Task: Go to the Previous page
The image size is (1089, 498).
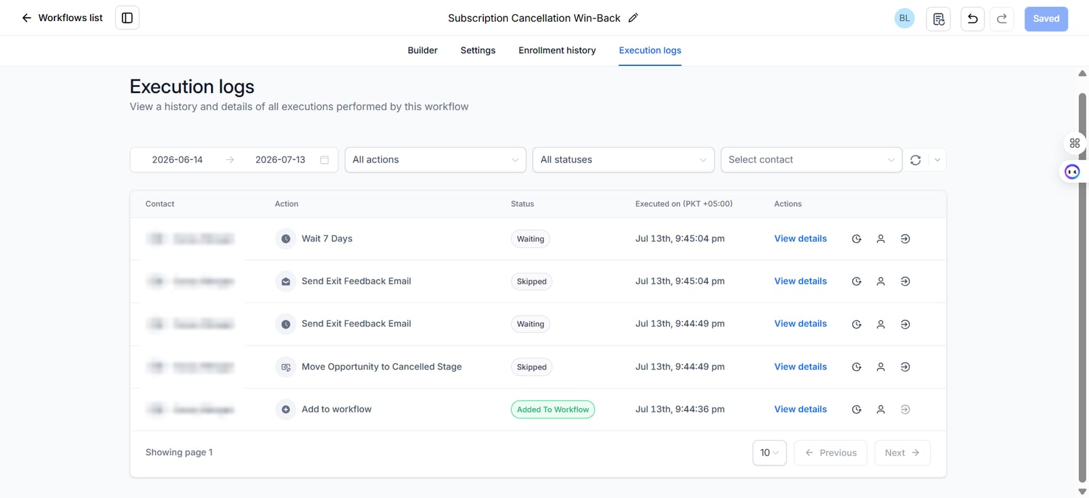Action: pyautogui.click(x=830, y=452)
